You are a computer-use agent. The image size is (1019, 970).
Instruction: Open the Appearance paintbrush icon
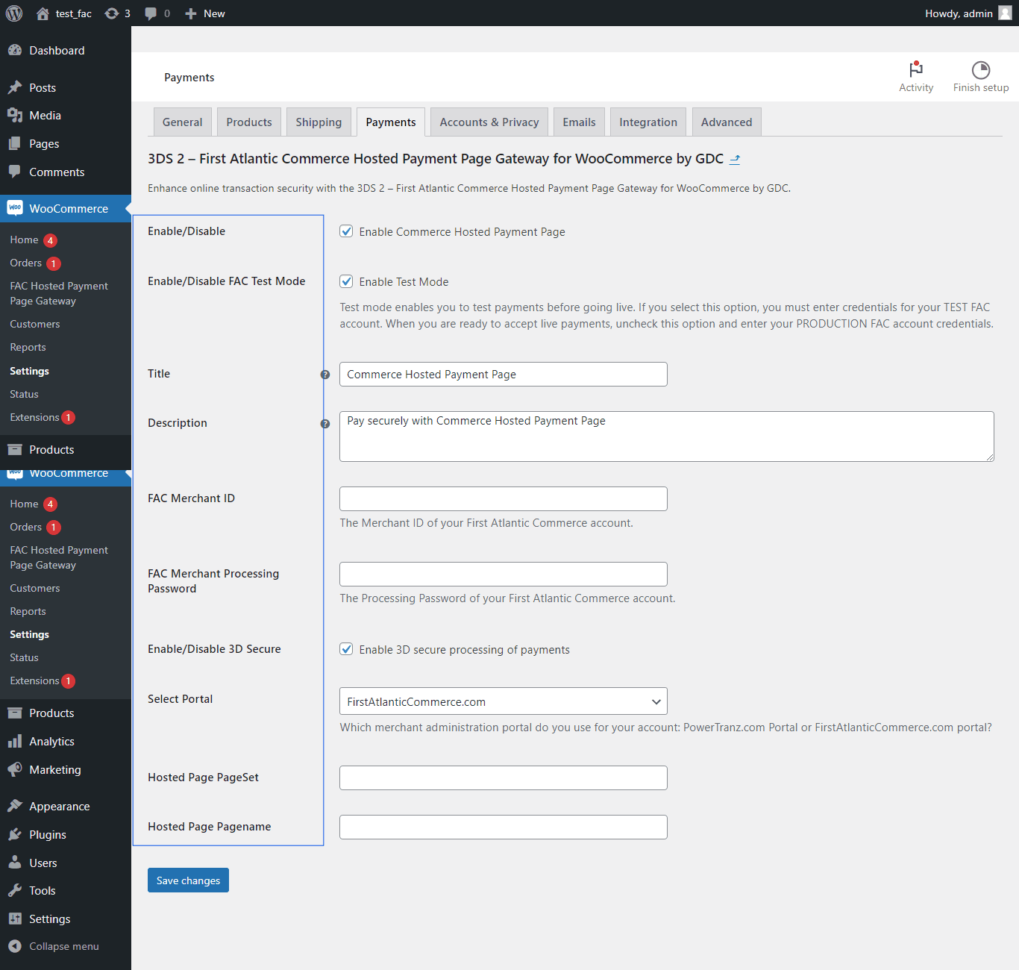16,806
